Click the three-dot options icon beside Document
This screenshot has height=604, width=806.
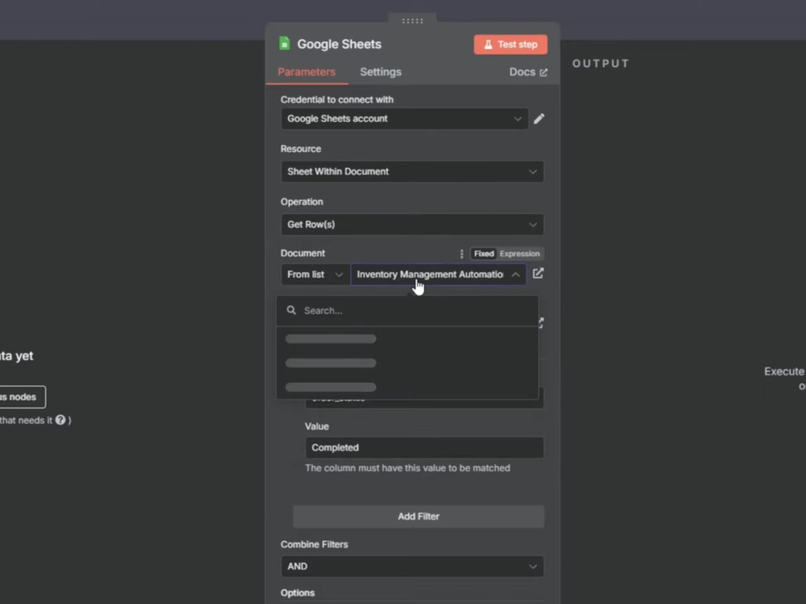click(x=462, y=254)
